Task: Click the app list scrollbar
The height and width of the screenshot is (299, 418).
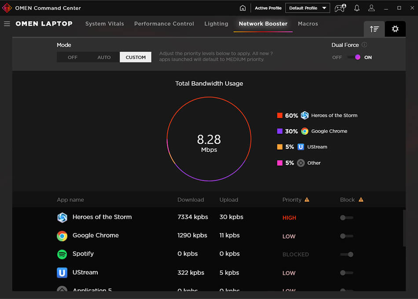Action: (x=404, y=228)
